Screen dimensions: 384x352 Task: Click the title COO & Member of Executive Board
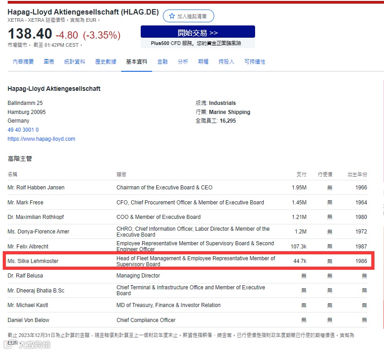(x=158, y=217)
